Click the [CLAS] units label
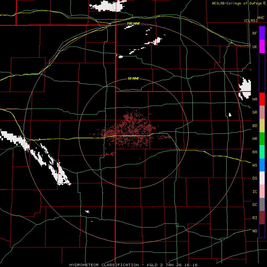The width and height of the screenshot is (267, 267). 251,20
